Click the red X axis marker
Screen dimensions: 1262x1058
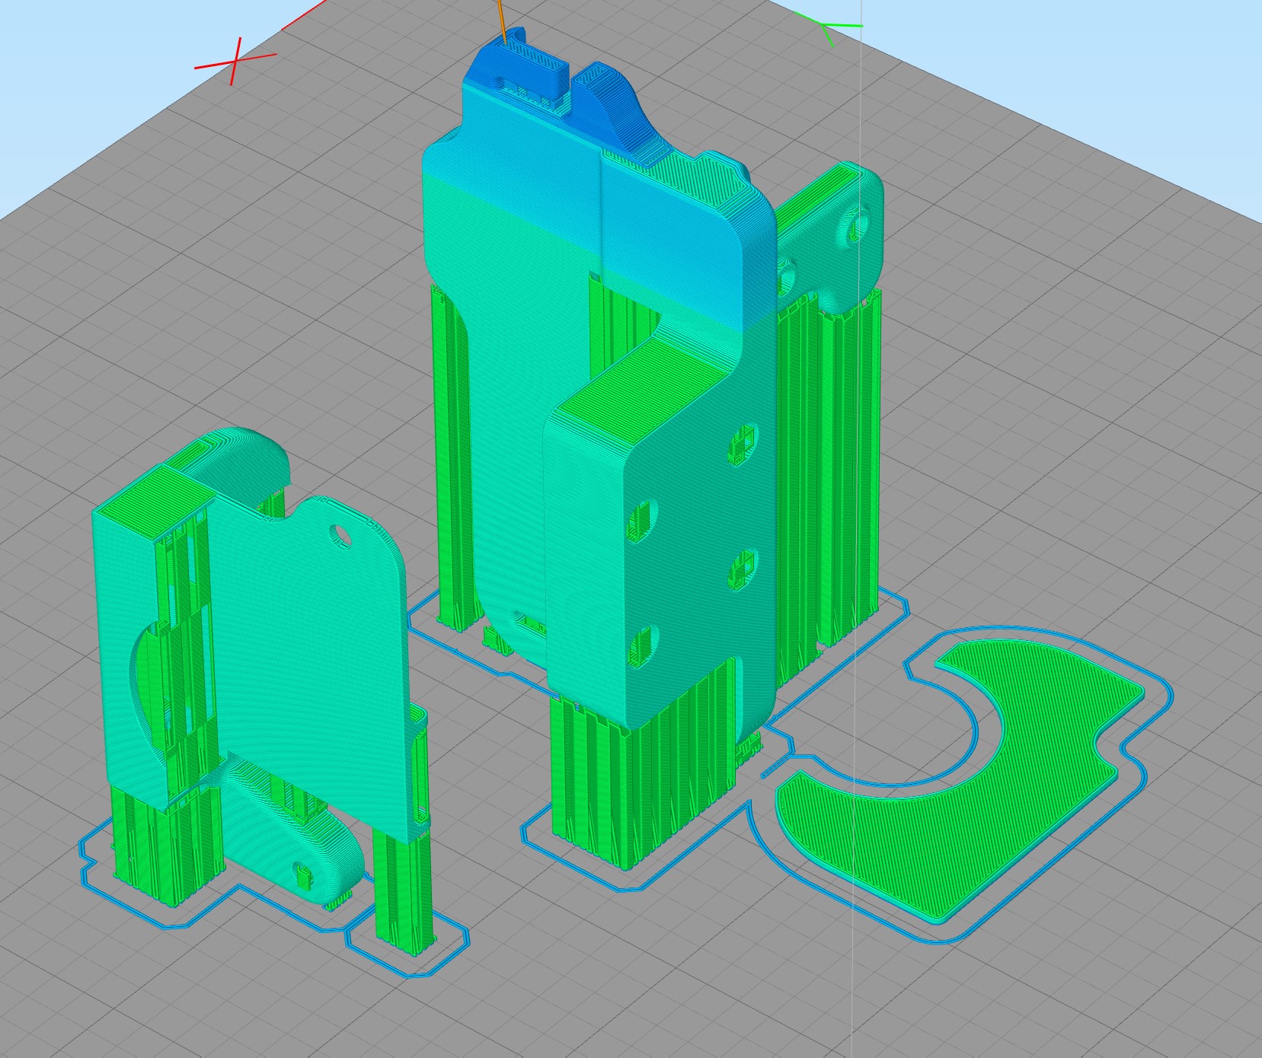(235, 61)
